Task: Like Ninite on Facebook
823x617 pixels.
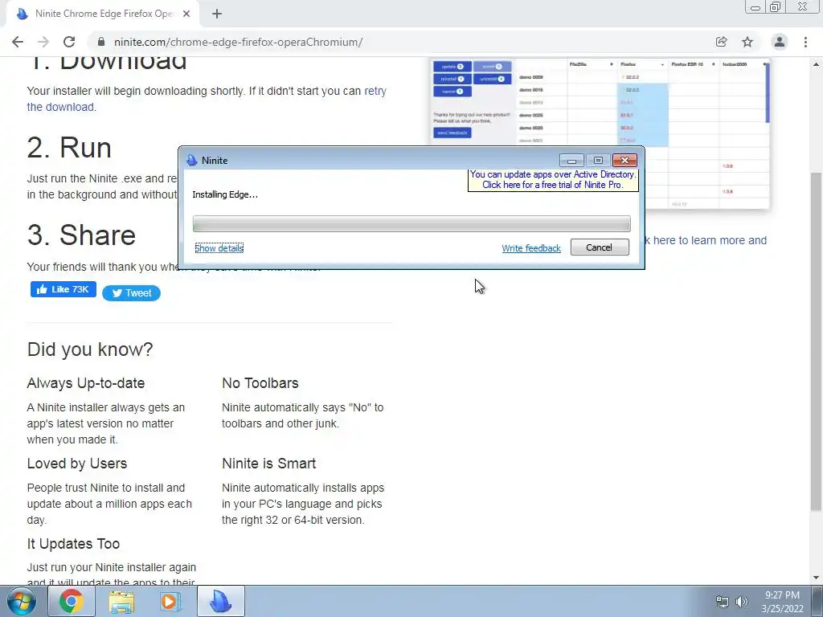Action: click(63, 289)
